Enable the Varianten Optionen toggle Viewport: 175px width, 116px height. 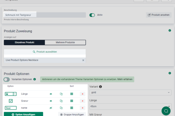click(7, 79)
